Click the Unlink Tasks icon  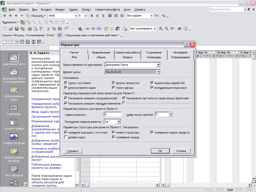[93, 29]
